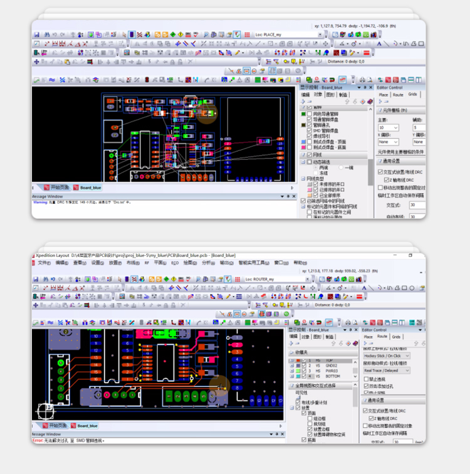
Task: Click the vertical scrollbar in the upper 显示控制 panel
Action: click(x=370, y=172)
